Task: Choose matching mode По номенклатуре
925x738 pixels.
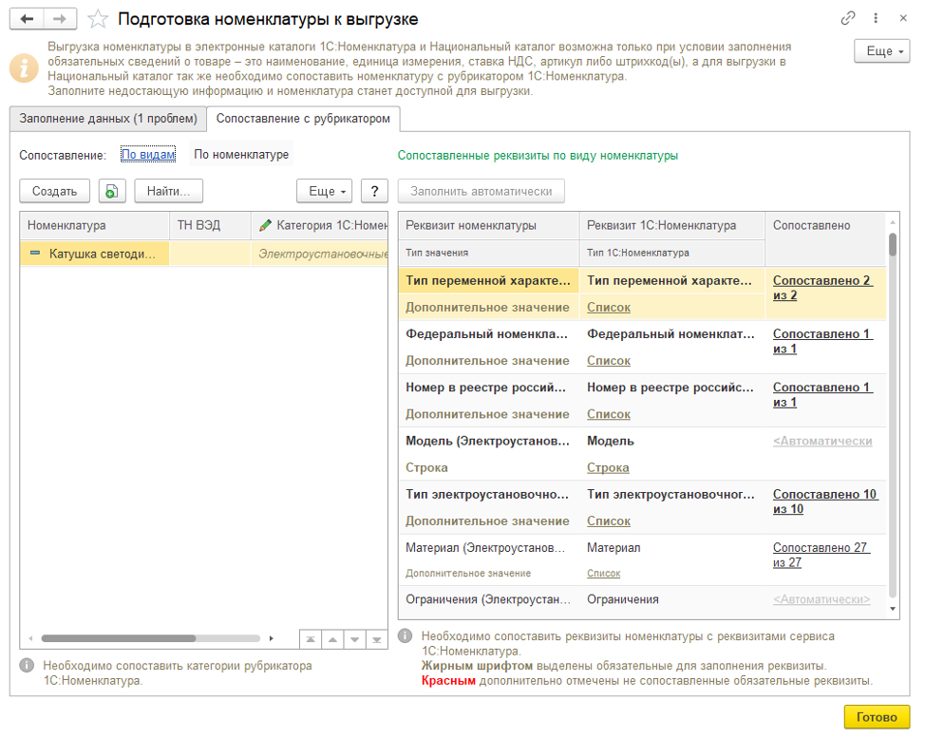Action: click(x=241, y=155)
